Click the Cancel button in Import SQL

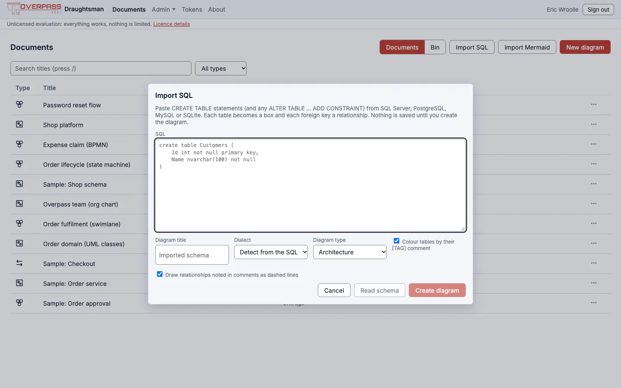click(x=334, y=291)
